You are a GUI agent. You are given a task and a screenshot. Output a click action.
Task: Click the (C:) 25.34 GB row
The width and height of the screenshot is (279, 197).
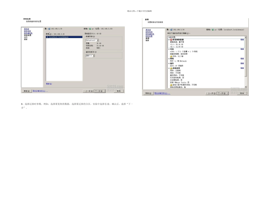click(177, 45)
